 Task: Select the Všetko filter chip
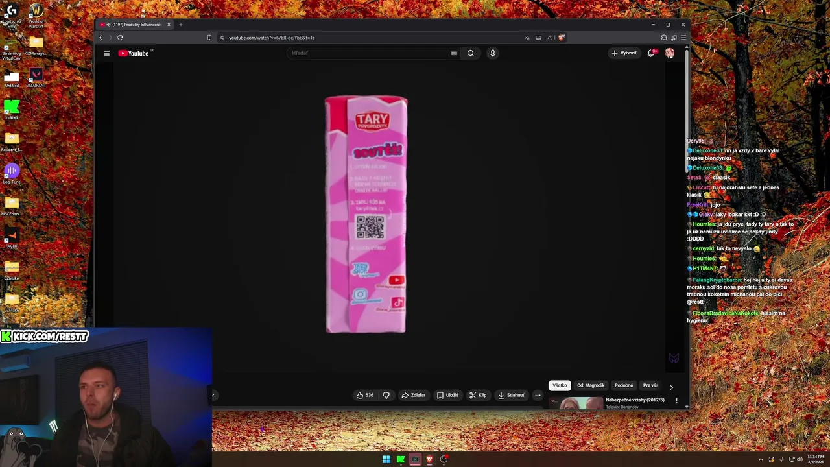click(x=560, y=385)
